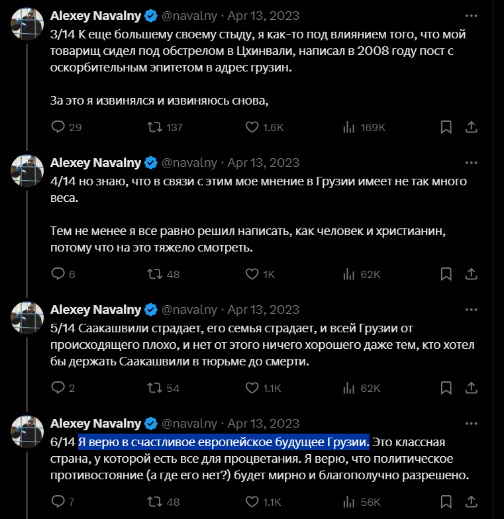The width and height of the screenshot is (504, 519).
Task: Open @navalny handle on the 4/14 tweet
Action: click(188, 162)
